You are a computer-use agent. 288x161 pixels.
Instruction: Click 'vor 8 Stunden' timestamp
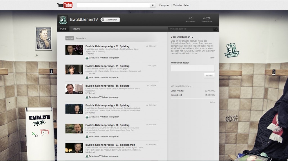(151, 46)
